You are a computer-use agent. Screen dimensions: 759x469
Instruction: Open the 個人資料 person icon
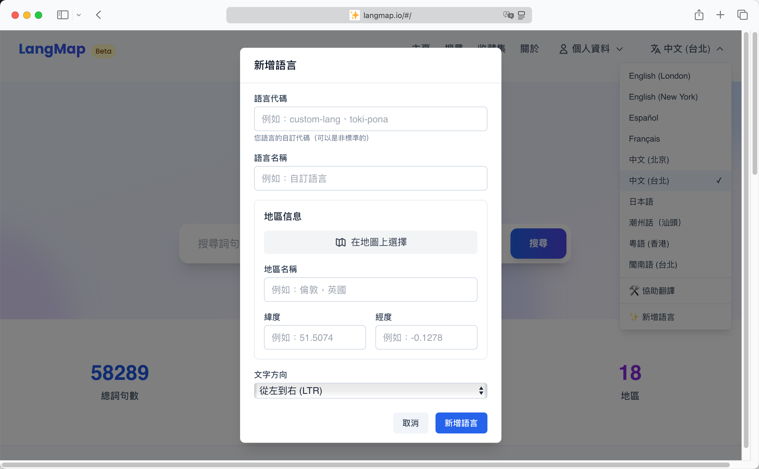pos(564,49)
